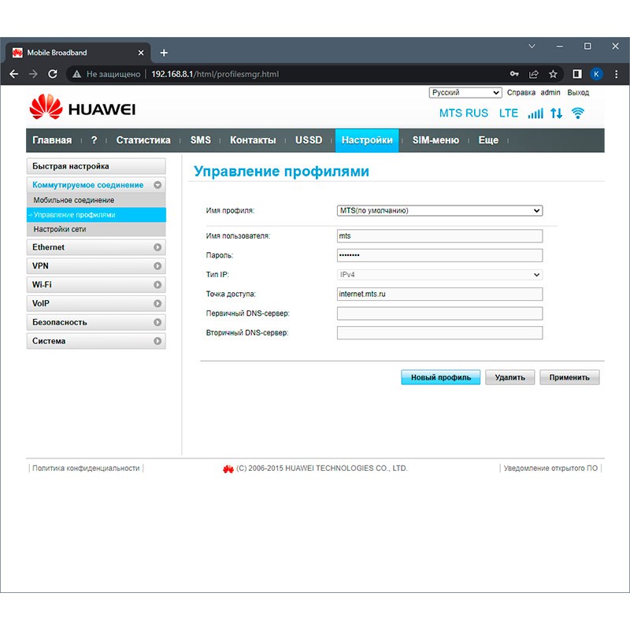Click the Wi-Fi status icon
This screenshot has height=630, width=630.
tap(578, 113)
